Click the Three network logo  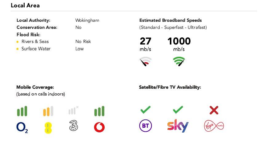tap(74, 126)
